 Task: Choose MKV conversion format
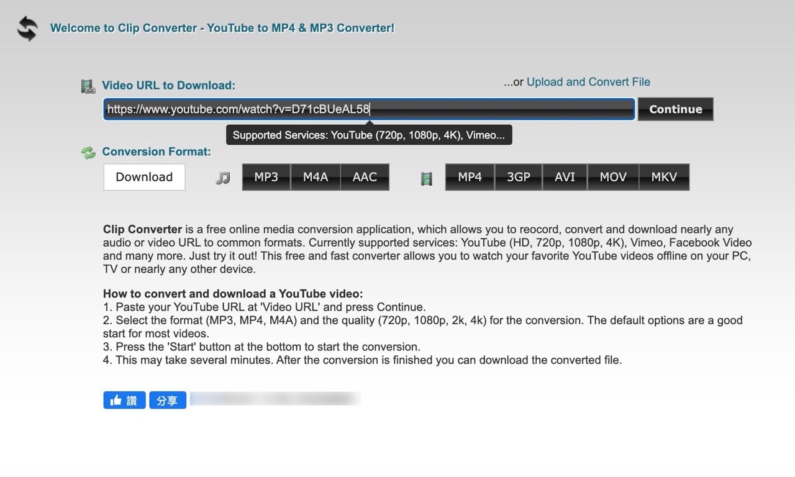pyautogui.click(x=664, y=177)
